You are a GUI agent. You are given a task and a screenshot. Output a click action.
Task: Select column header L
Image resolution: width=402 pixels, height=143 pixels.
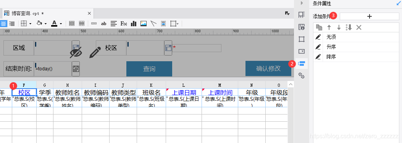tap(184, 85)
